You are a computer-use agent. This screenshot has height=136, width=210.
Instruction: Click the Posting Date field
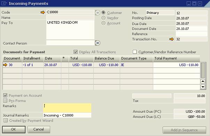[x=192, y=18]
